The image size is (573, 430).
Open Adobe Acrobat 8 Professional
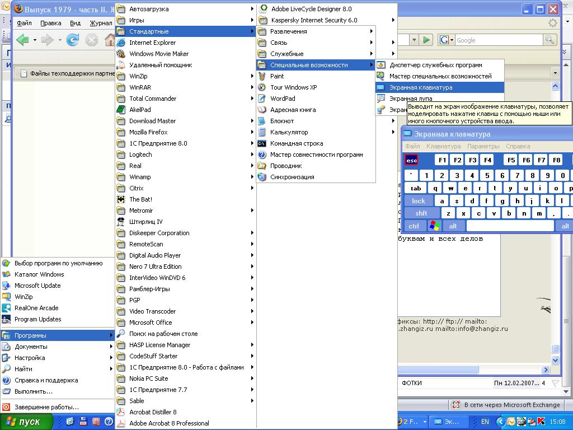[185, 423]
